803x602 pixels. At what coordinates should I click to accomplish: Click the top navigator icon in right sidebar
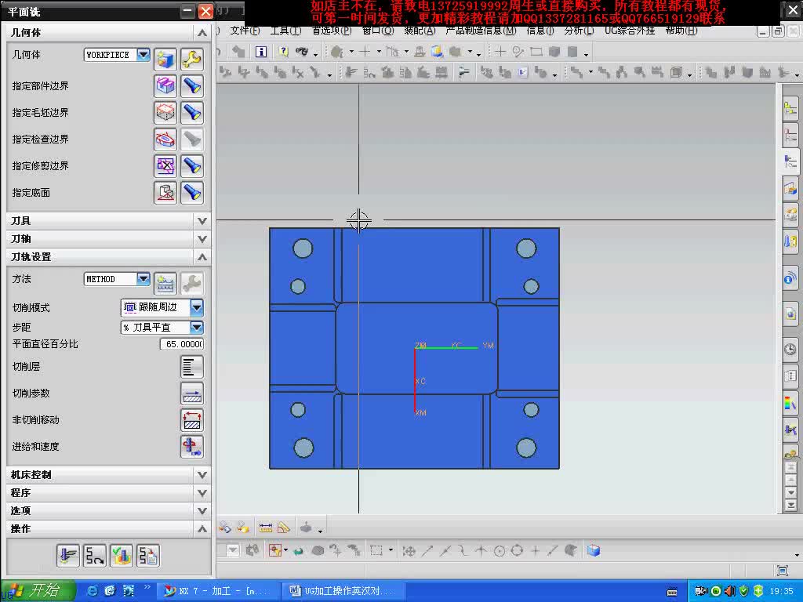[x=790, y=108]
